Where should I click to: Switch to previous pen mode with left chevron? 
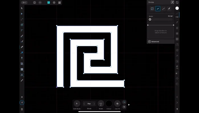click(x=84, y=104)
